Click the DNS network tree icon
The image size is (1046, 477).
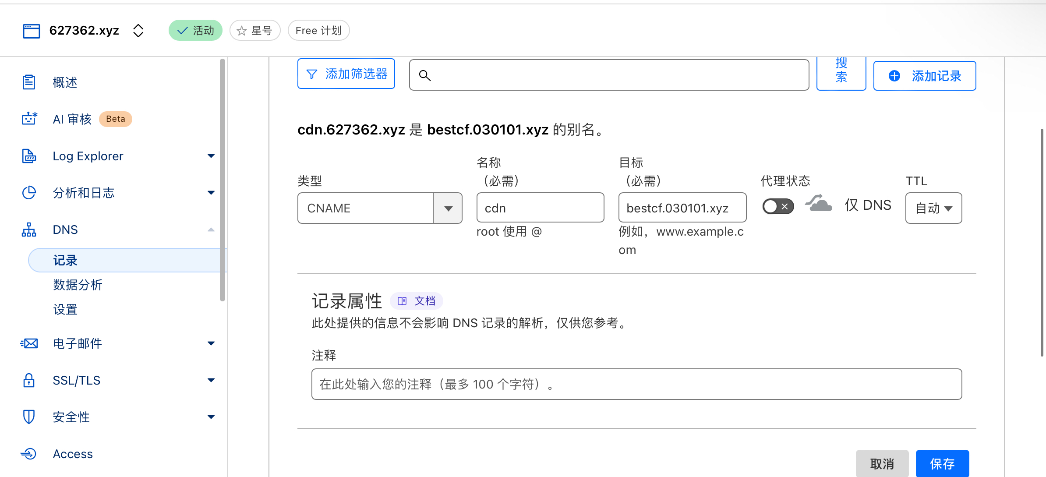pos(29,230)
